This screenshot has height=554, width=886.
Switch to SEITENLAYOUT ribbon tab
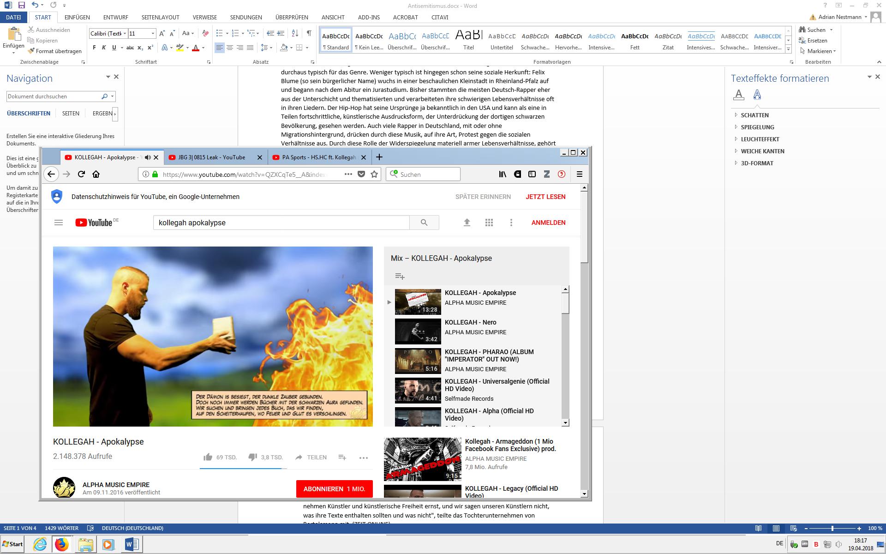click(160, 17)
